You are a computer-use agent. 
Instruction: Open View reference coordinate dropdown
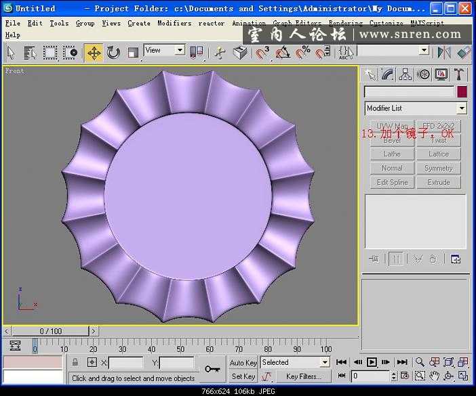coord(164,50)
